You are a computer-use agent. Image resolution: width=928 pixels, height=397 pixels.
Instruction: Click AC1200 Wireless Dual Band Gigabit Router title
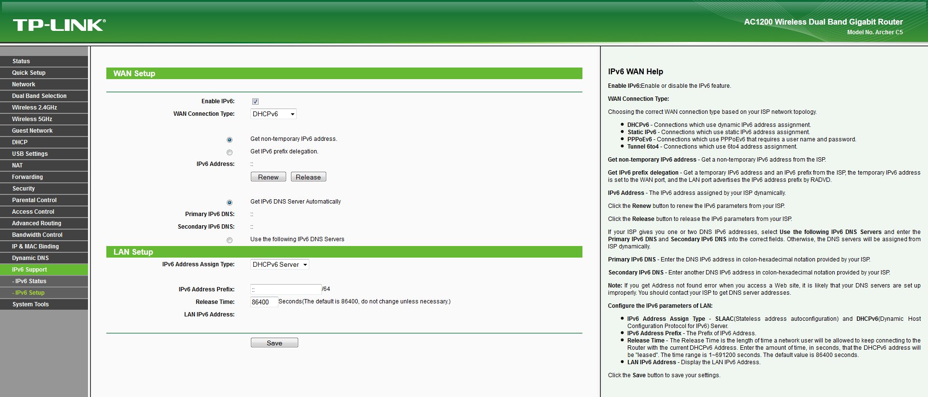pyautogui.click(x=823, y=22)
